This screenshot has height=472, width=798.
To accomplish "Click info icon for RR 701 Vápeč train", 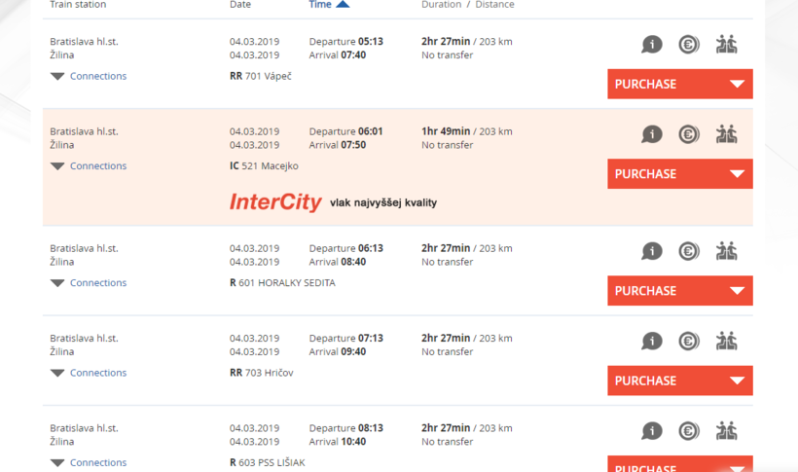I will point(652,45).
